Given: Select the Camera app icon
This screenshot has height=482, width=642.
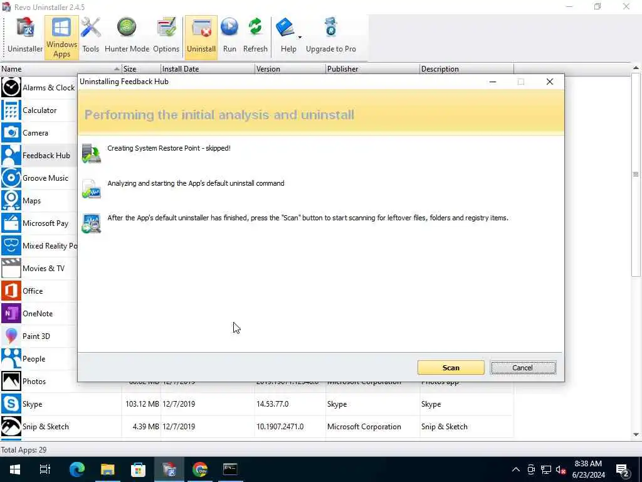Looking at the screenshot, I should pos(11,132).
